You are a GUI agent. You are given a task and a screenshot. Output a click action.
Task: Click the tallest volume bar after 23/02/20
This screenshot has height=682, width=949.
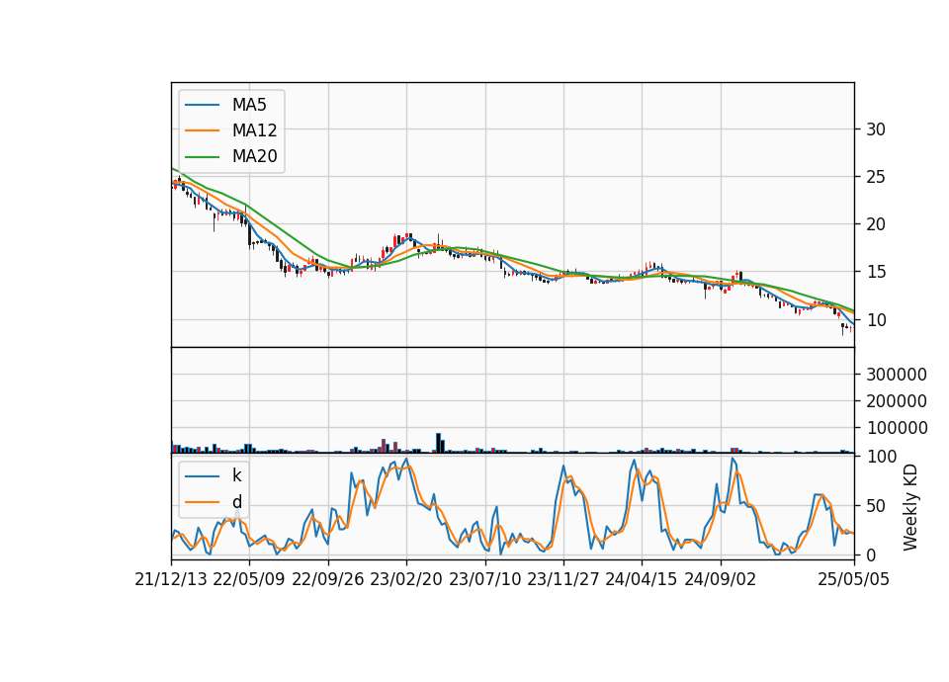[438, 443]
